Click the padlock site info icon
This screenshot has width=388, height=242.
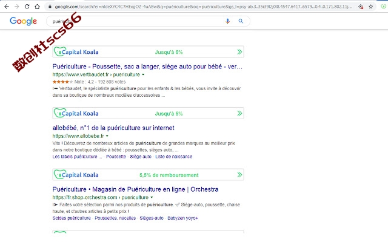50,7
